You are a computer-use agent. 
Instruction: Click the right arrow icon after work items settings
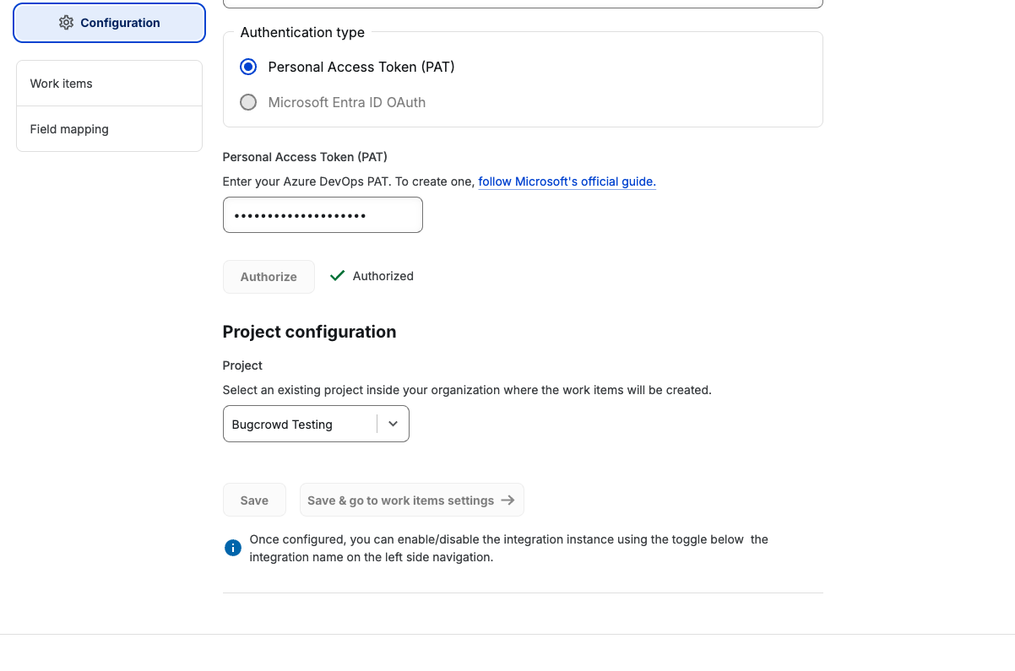click(x=507, y=501)
